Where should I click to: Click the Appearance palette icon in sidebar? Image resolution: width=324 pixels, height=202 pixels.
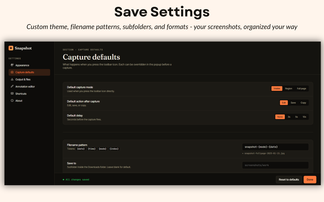pos(12,65)
